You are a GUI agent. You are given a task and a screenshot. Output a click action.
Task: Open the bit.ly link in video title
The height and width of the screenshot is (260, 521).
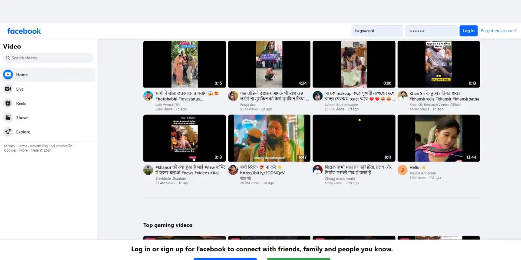click(x=262, y=173)
